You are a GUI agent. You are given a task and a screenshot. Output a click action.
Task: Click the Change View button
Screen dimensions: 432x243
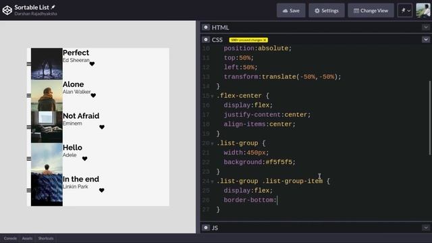(371, 11)
